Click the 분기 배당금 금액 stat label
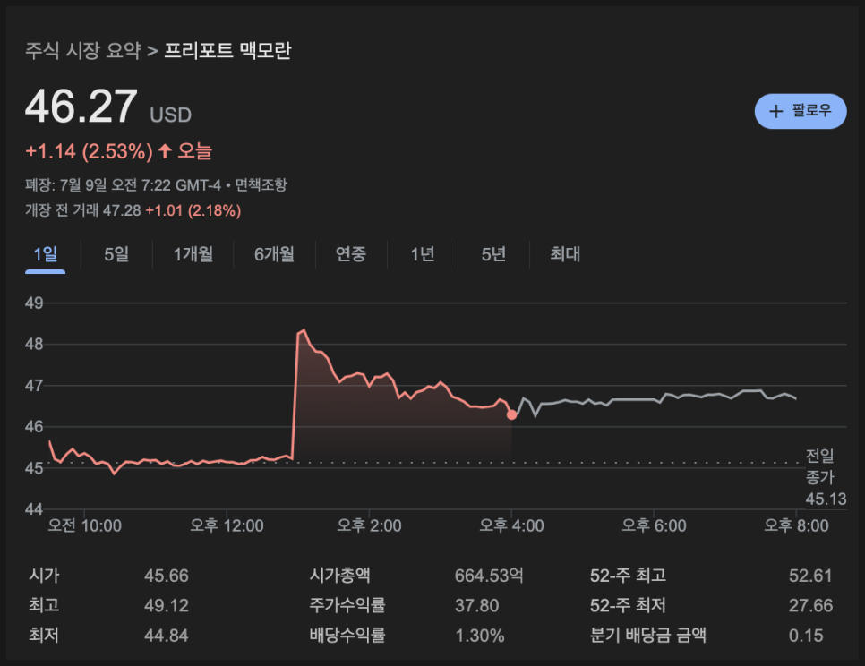The height and width of the screenshot is (666, 865). pos(647,636)
